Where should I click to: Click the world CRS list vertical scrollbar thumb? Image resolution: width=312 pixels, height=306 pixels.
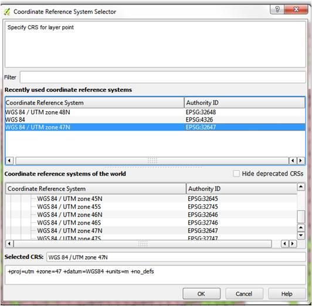tap(301, 216)
